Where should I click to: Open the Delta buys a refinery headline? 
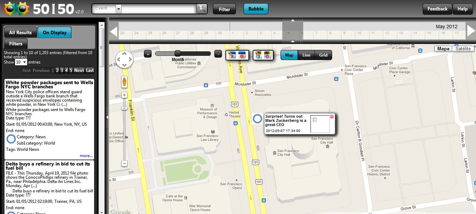[x=48, y=166]
